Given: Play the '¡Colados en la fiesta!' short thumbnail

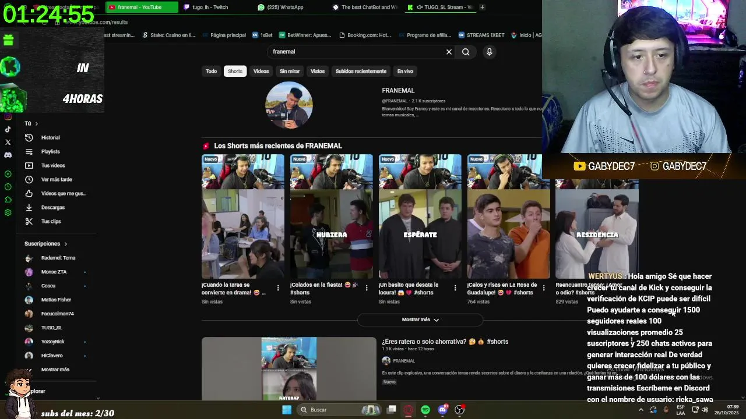Looking at the screenshot, I should coord(332,216).
